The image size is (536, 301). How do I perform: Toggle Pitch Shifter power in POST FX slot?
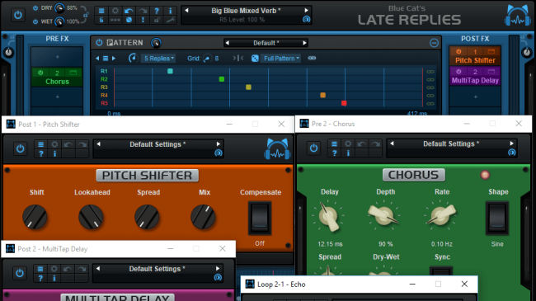(458, 52)
